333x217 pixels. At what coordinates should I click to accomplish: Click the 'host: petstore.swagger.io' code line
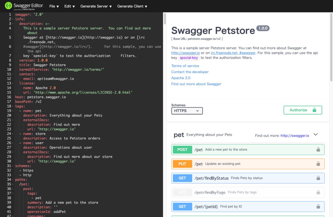coord(41,97)
